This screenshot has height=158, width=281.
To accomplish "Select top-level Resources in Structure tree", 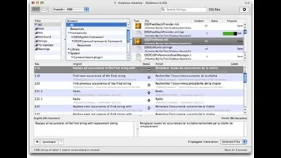I will (77, 29).
